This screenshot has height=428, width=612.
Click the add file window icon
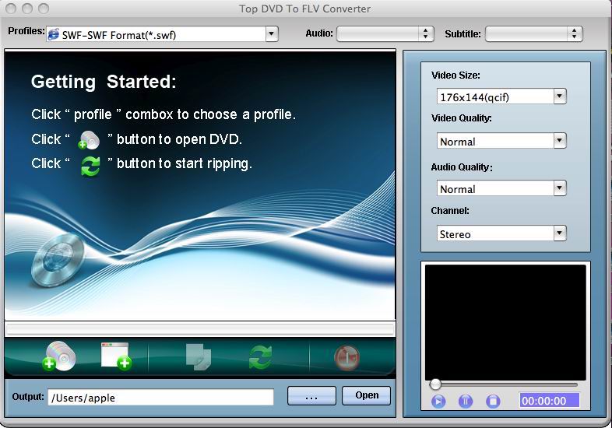(x=116, y=356)
